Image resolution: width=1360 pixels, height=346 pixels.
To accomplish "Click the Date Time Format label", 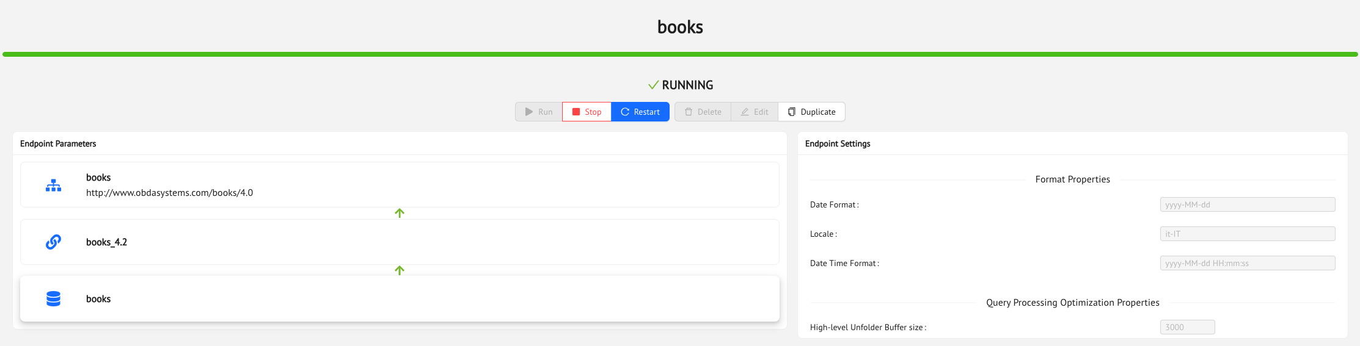I will point(844,264).
